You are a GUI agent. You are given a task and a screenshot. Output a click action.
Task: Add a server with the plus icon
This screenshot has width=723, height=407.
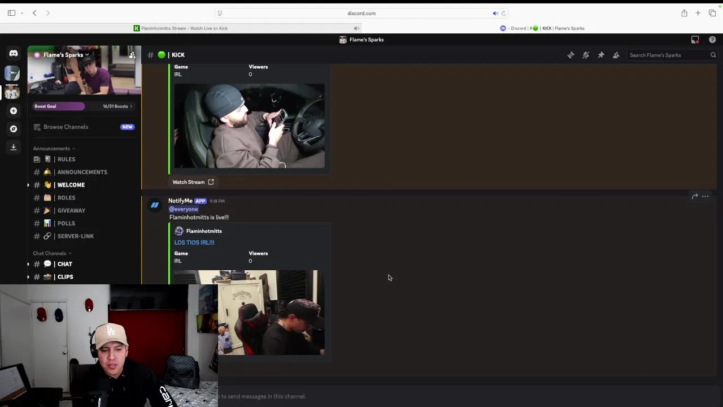click(14, 111)
